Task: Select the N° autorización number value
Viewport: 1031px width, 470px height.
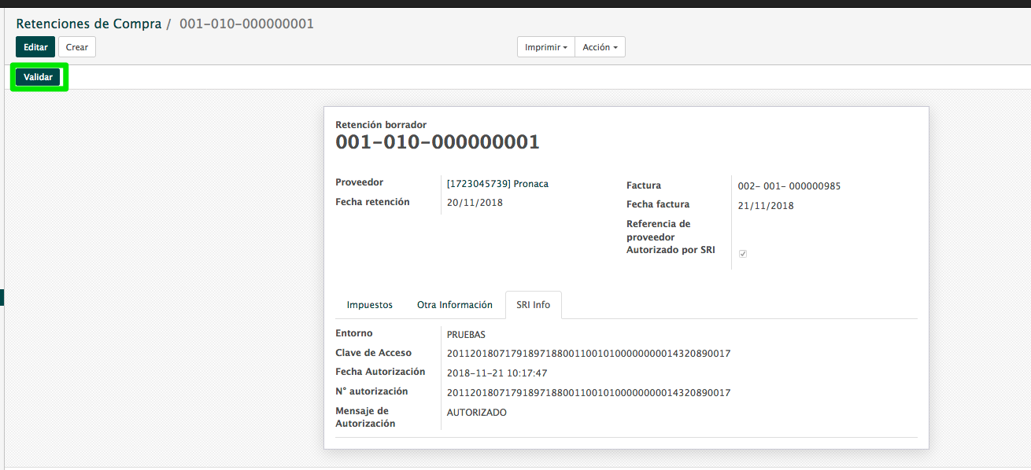Action: pyautogui.click(x=589, y=392)
